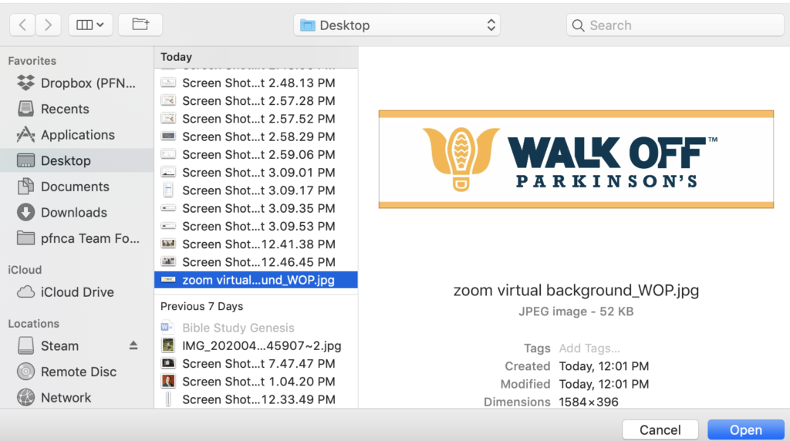Click the Dropbox icon in sidebar

coord(25,82)
